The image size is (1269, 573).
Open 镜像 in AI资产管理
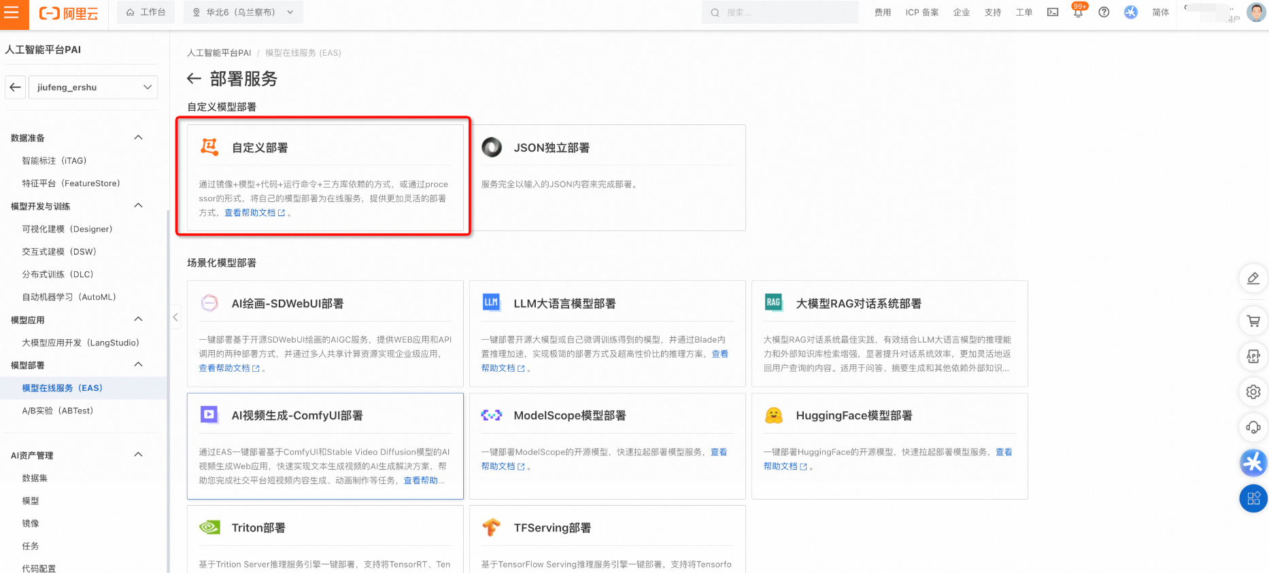[31, 523]
